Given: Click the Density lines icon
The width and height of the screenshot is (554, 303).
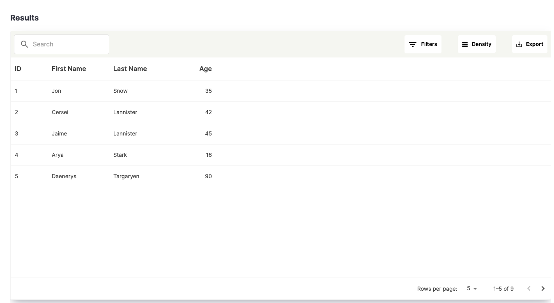Looking at the screenshot, I should tap(465, 44).
